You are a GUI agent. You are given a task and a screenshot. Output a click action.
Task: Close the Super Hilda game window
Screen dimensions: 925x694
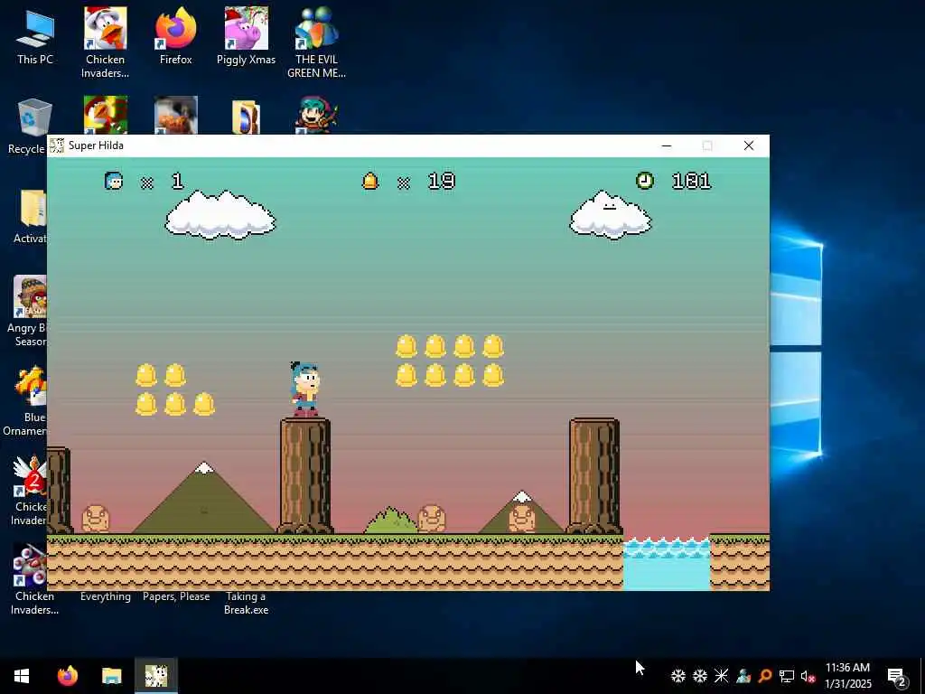(x=749, y=145)
